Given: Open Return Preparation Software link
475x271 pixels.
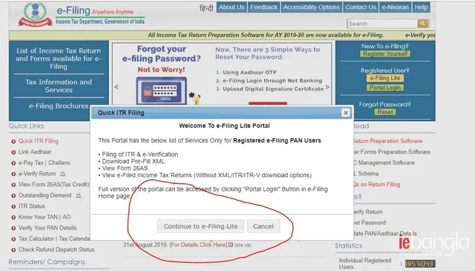Looking at the screenshot, I should tap(388, 141).
